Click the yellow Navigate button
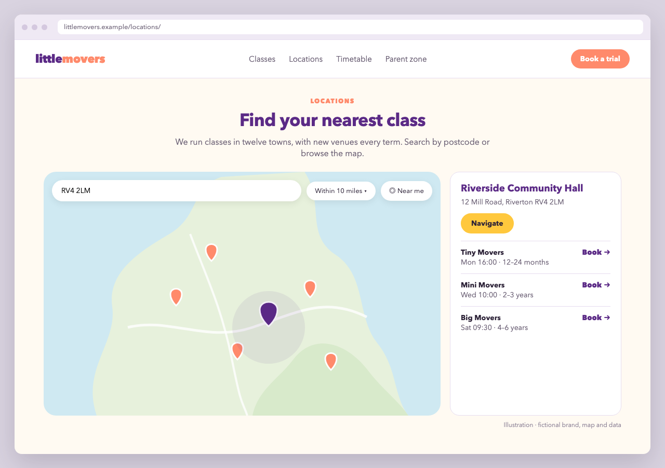Screen dimensions: 665x468 pyautogui.click(x=487, y=223)
